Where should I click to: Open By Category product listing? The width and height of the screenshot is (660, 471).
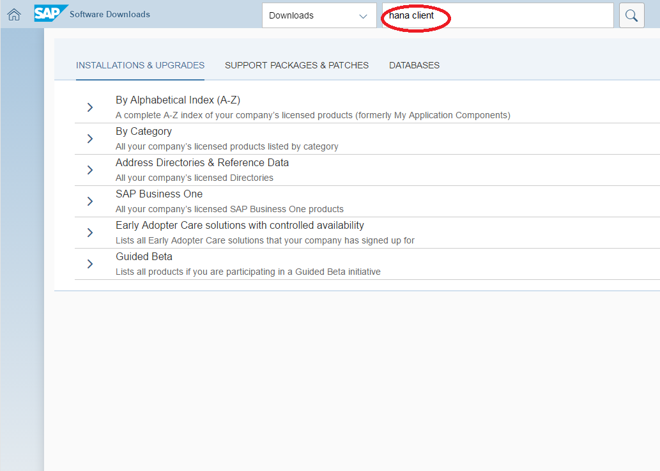pos(143,131)
